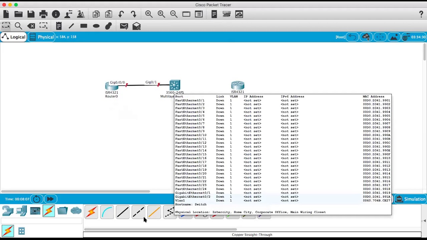Screen dimensions: 427x240
Task: Click the device search input field
Action: pyautogui.click(x=41, y=221)
